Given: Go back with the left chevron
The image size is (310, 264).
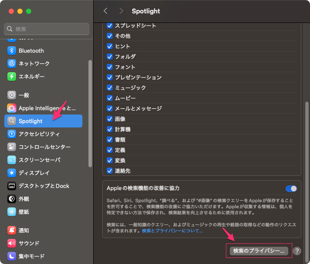Looking at the screenshot, I should [x=106, y=11].
